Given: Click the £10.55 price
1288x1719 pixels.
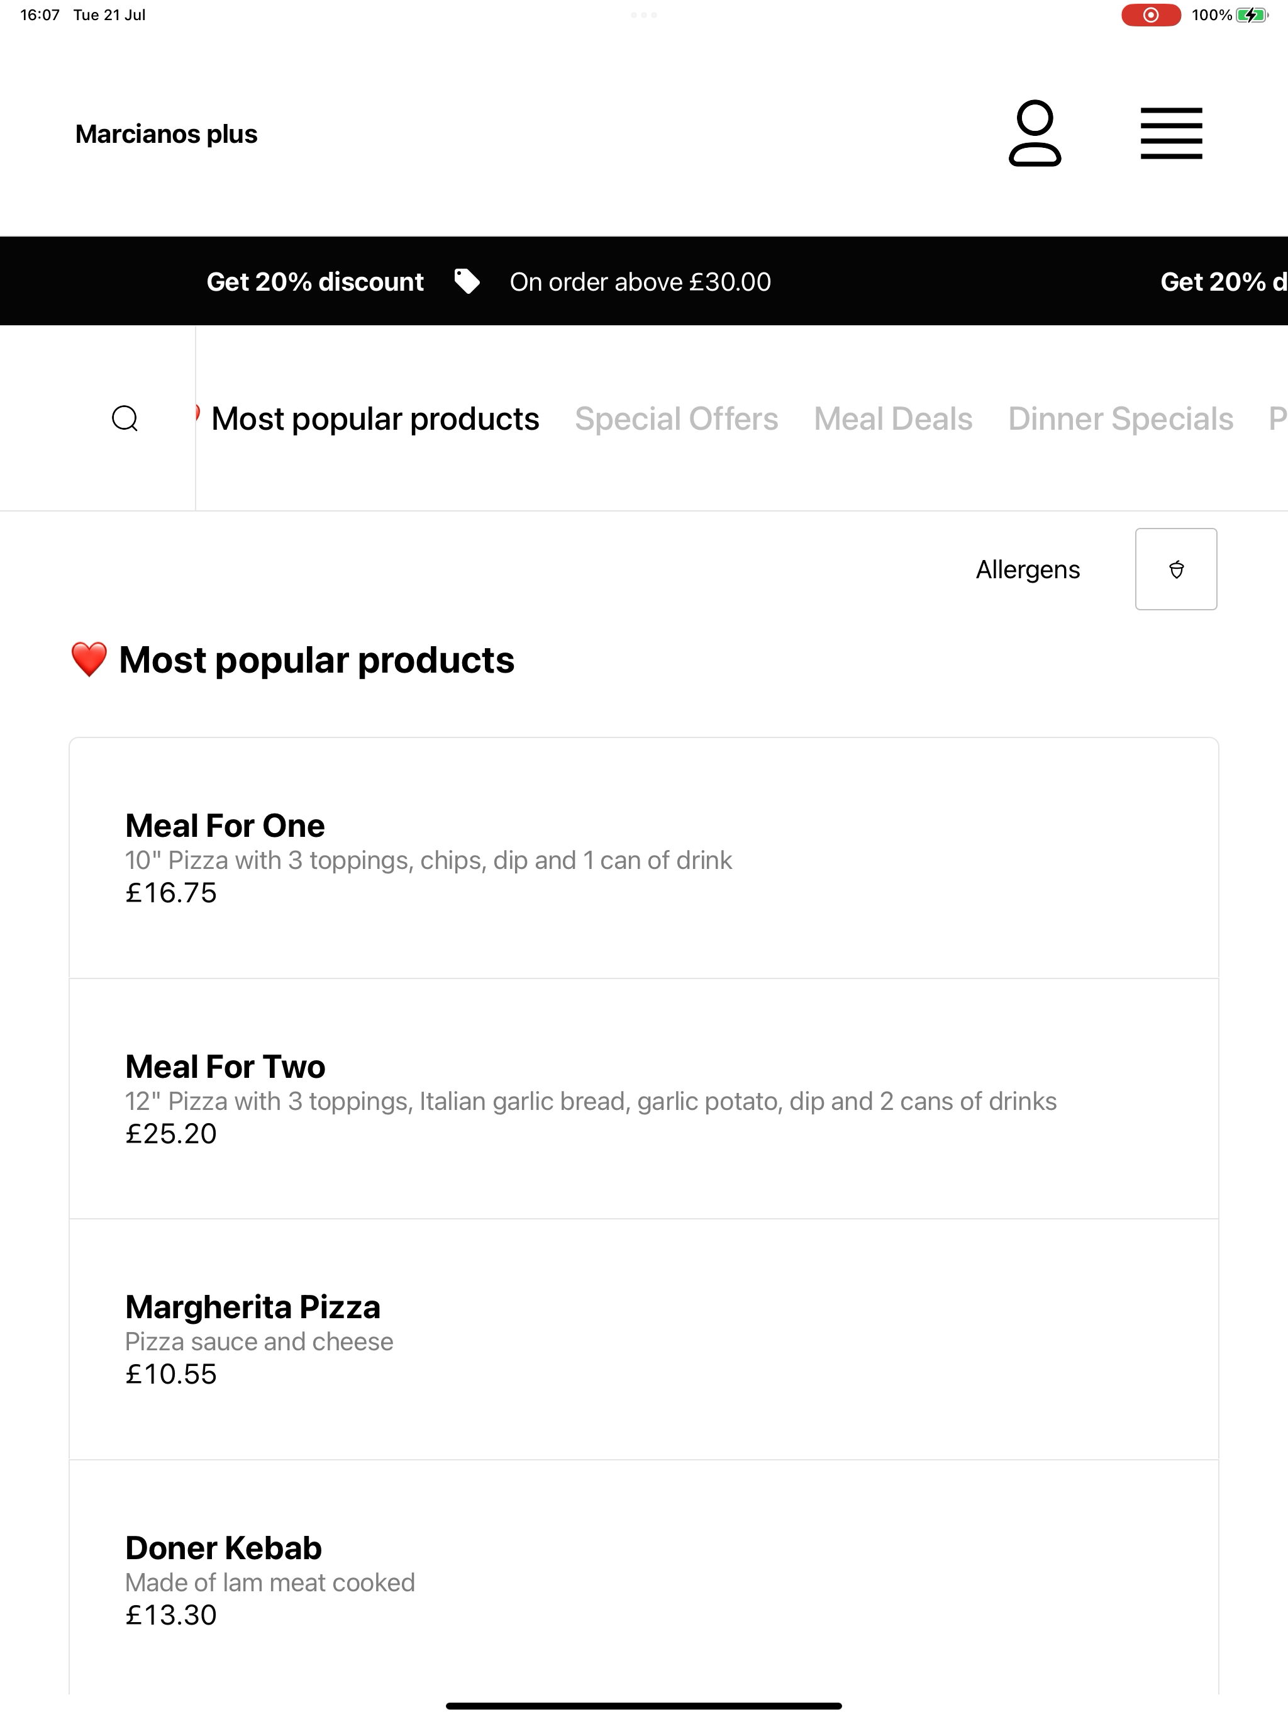Looking at the screenshot, I should (171, 1374).
